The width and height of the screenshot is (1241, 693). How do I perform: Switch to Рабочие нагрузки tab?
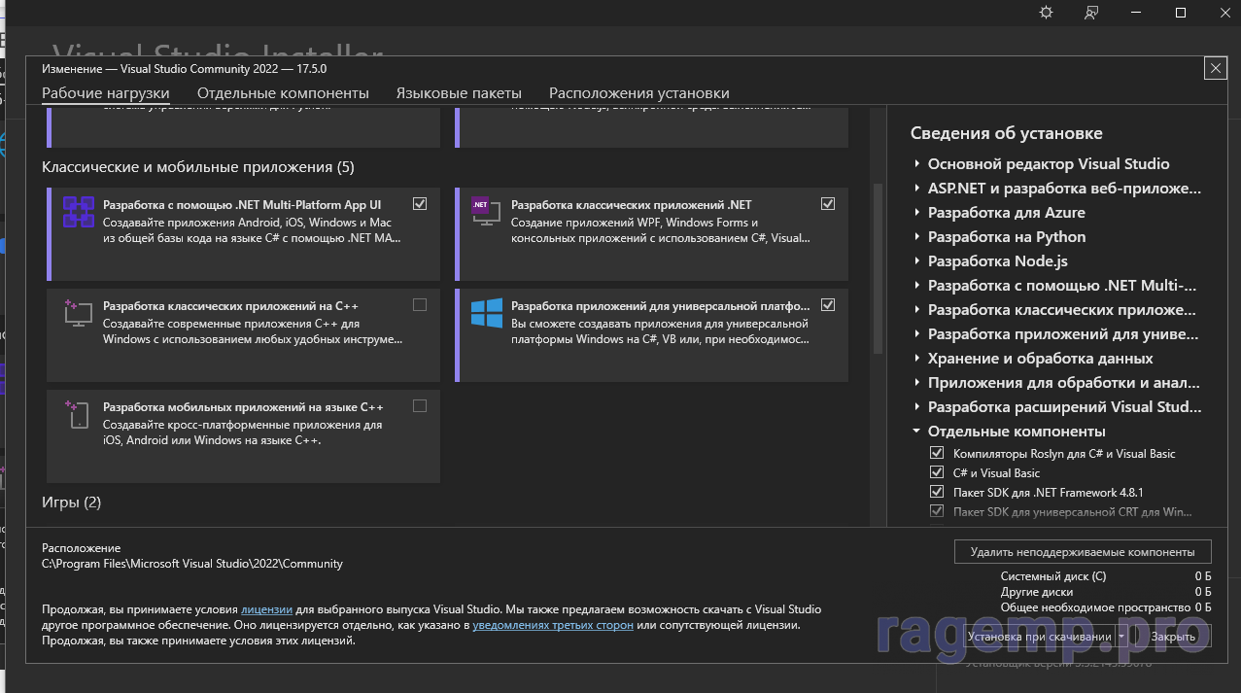106,93
